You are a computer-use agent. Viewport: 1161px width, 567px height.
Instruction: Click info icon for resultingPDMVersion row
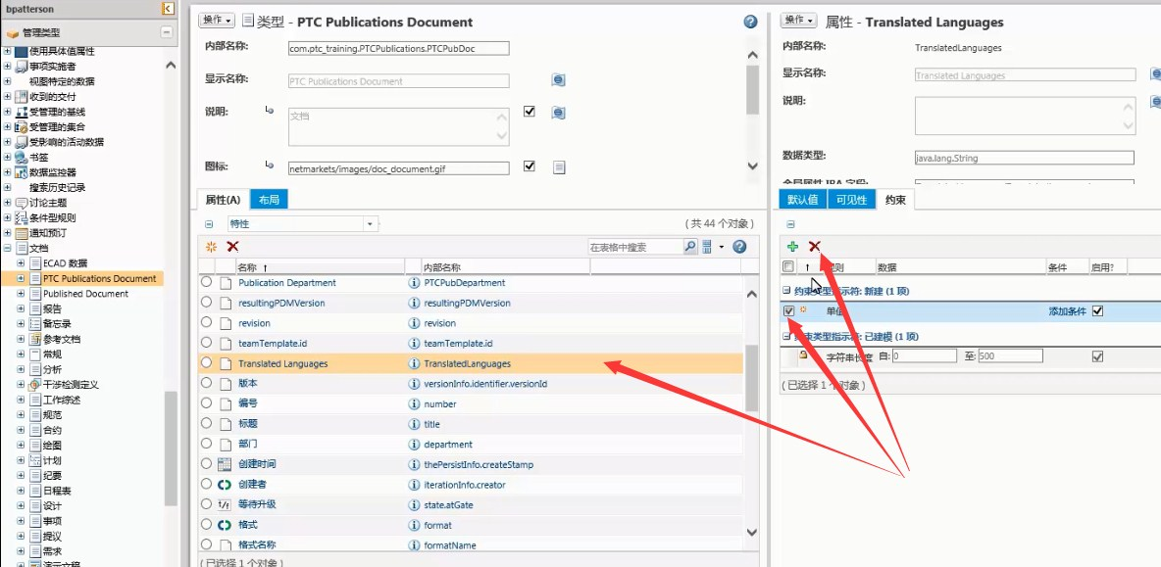(415, 304)
